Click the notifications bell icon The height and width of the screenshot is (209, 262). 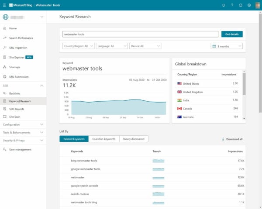pyautogui.click(x=224, y=5)
